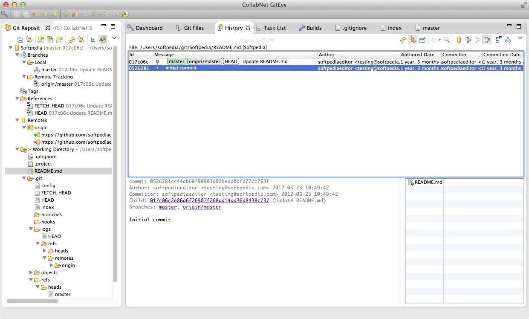This screenshot has width=529, height=319.
Task: Click the Git Repositories horizontal scrollbar
Action: pyautogui.click(x=32, y=301)
